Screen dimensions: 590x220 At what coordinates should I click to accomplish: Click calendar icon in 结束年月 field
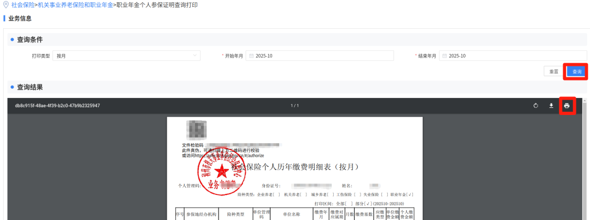click(x=445, y=56)
